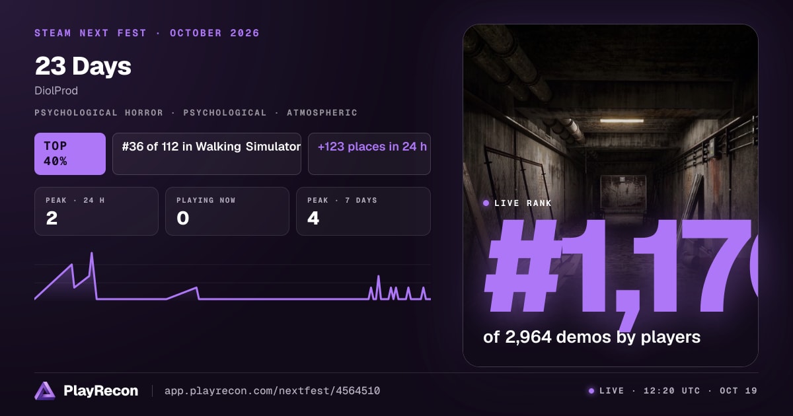
Task: Open the app.playrecon.com/nextfest/4564510 link
Action: point(272,391)
